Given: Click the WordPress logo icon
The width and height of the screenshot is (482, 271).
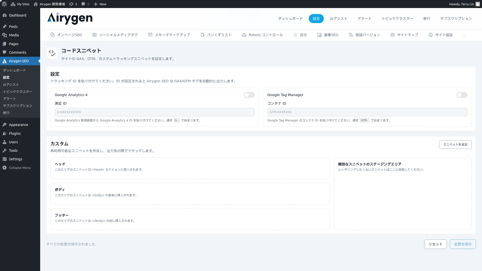Looking at the screenshot, I should coord(4,4).
